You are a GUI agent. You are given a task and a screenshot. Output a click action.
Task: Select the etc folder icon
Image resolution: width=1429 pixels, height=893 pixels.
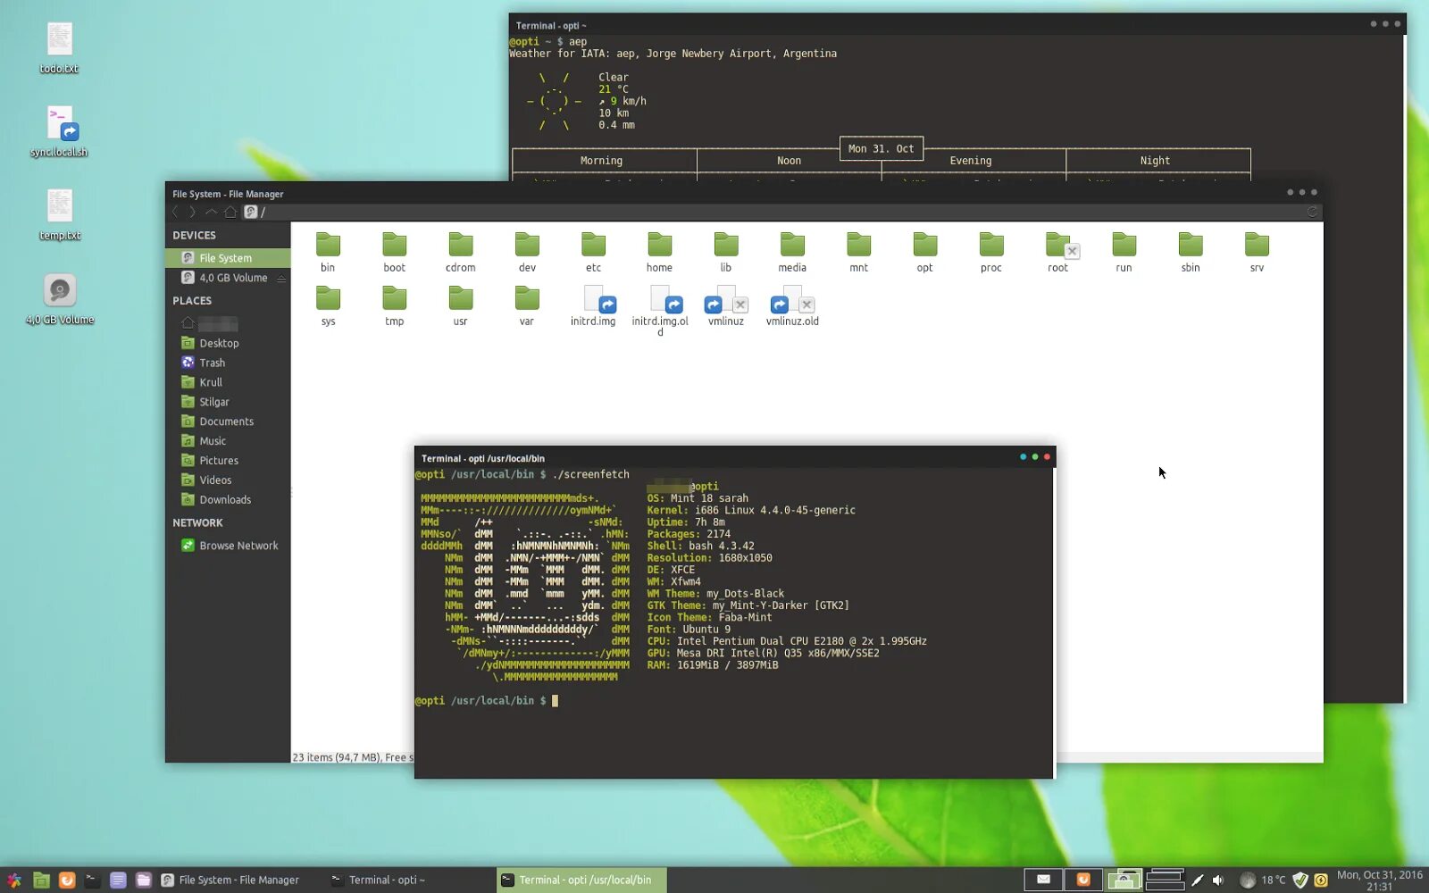click(x=593, y=245)
